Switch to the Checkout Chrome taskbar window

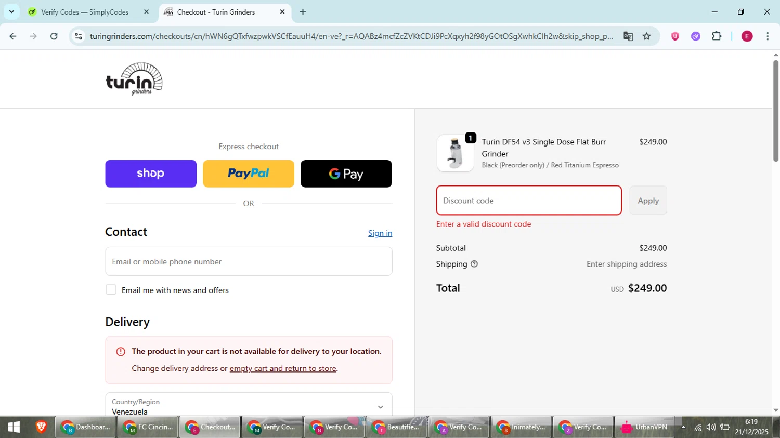(x=210, y=427)
